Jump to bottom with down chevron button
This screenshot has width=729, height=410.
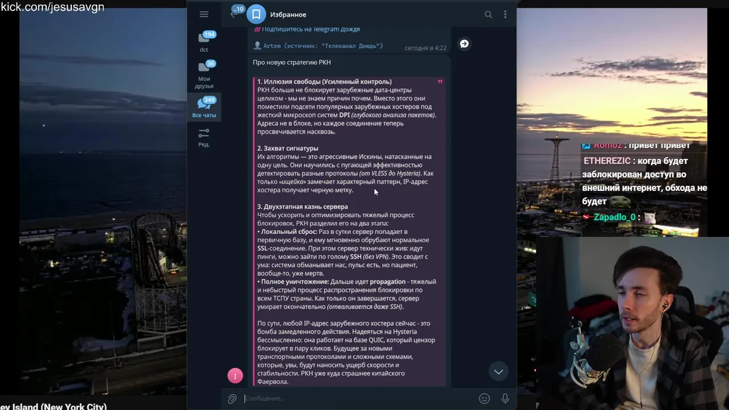click(498, 372)
